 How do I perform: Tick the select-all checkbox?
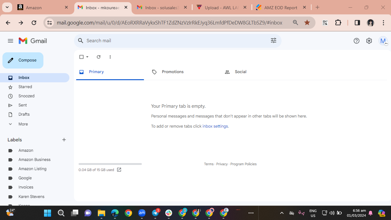81,57
